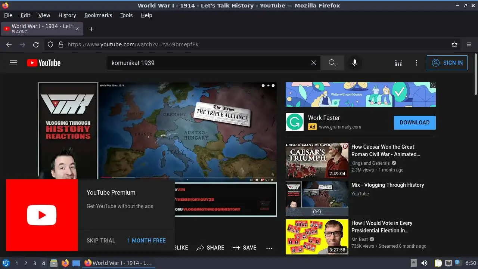Open the Edit menu
The width and height of the screenshot is (478, 269).
click(25, 15)
